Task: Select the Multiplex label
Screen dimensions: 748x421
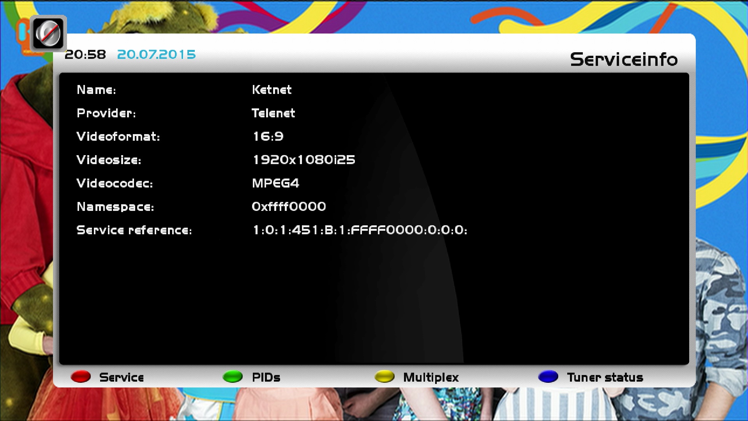Action: [430, 377]
